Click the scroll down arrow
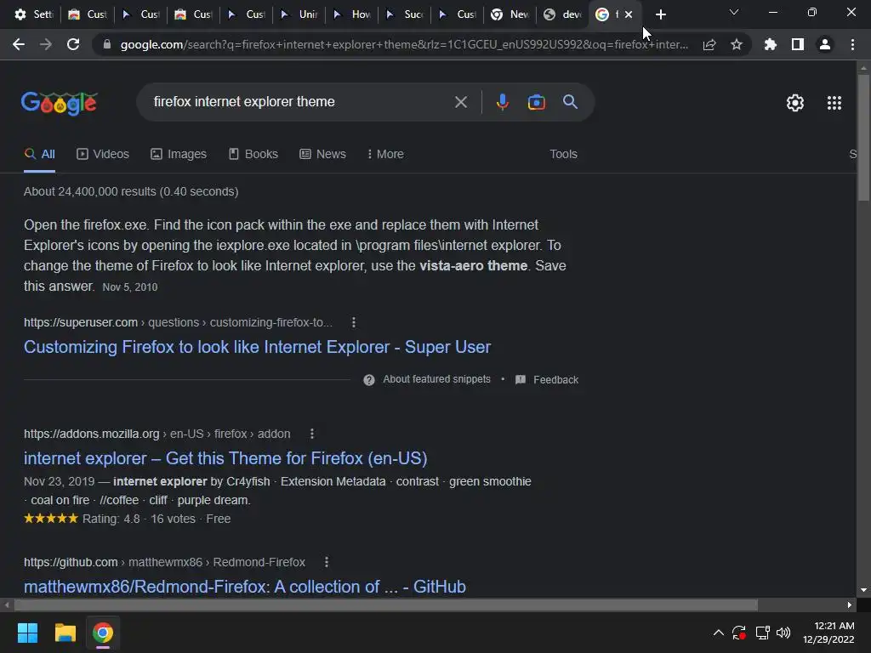Image resolution: width=871 pixels, height=653 pixels. tap(863, 590)
